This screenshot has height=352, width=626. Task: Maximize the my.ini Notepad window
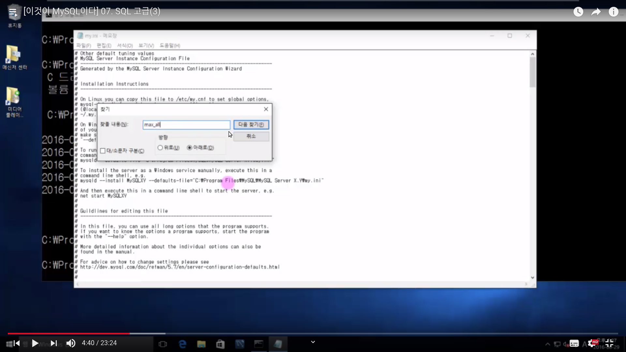[510, 36]
